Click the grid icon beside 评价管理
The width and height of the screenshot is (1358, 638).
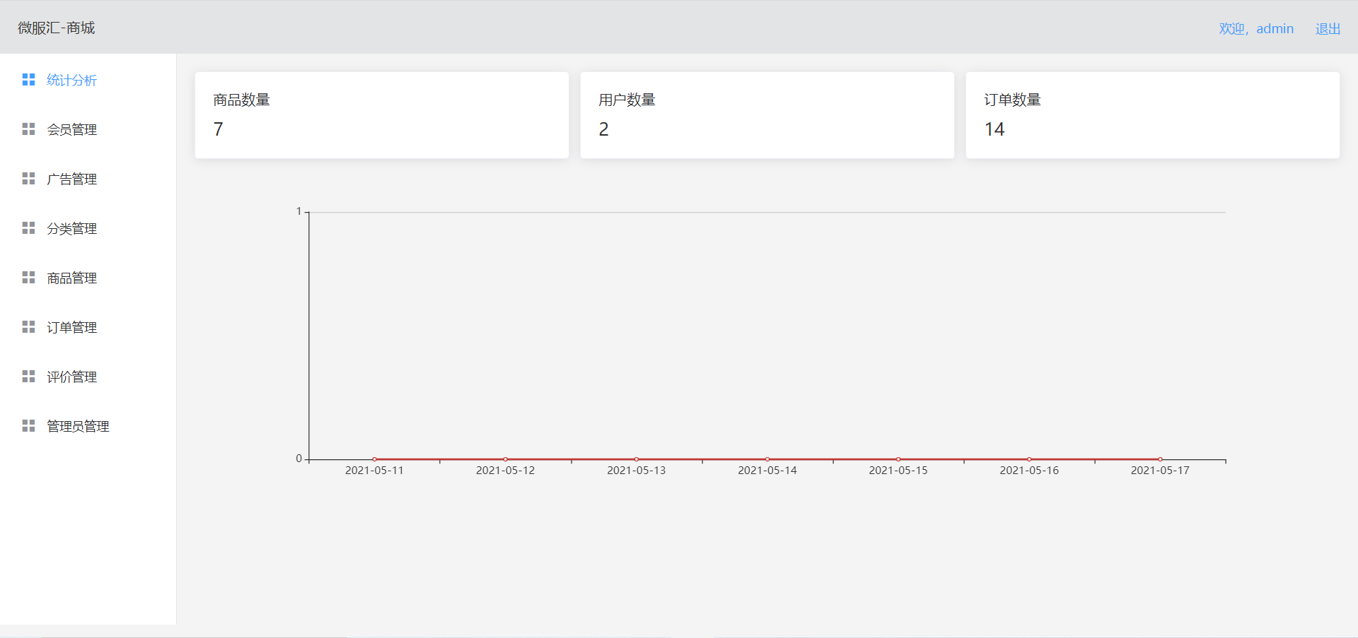point(28,377)
